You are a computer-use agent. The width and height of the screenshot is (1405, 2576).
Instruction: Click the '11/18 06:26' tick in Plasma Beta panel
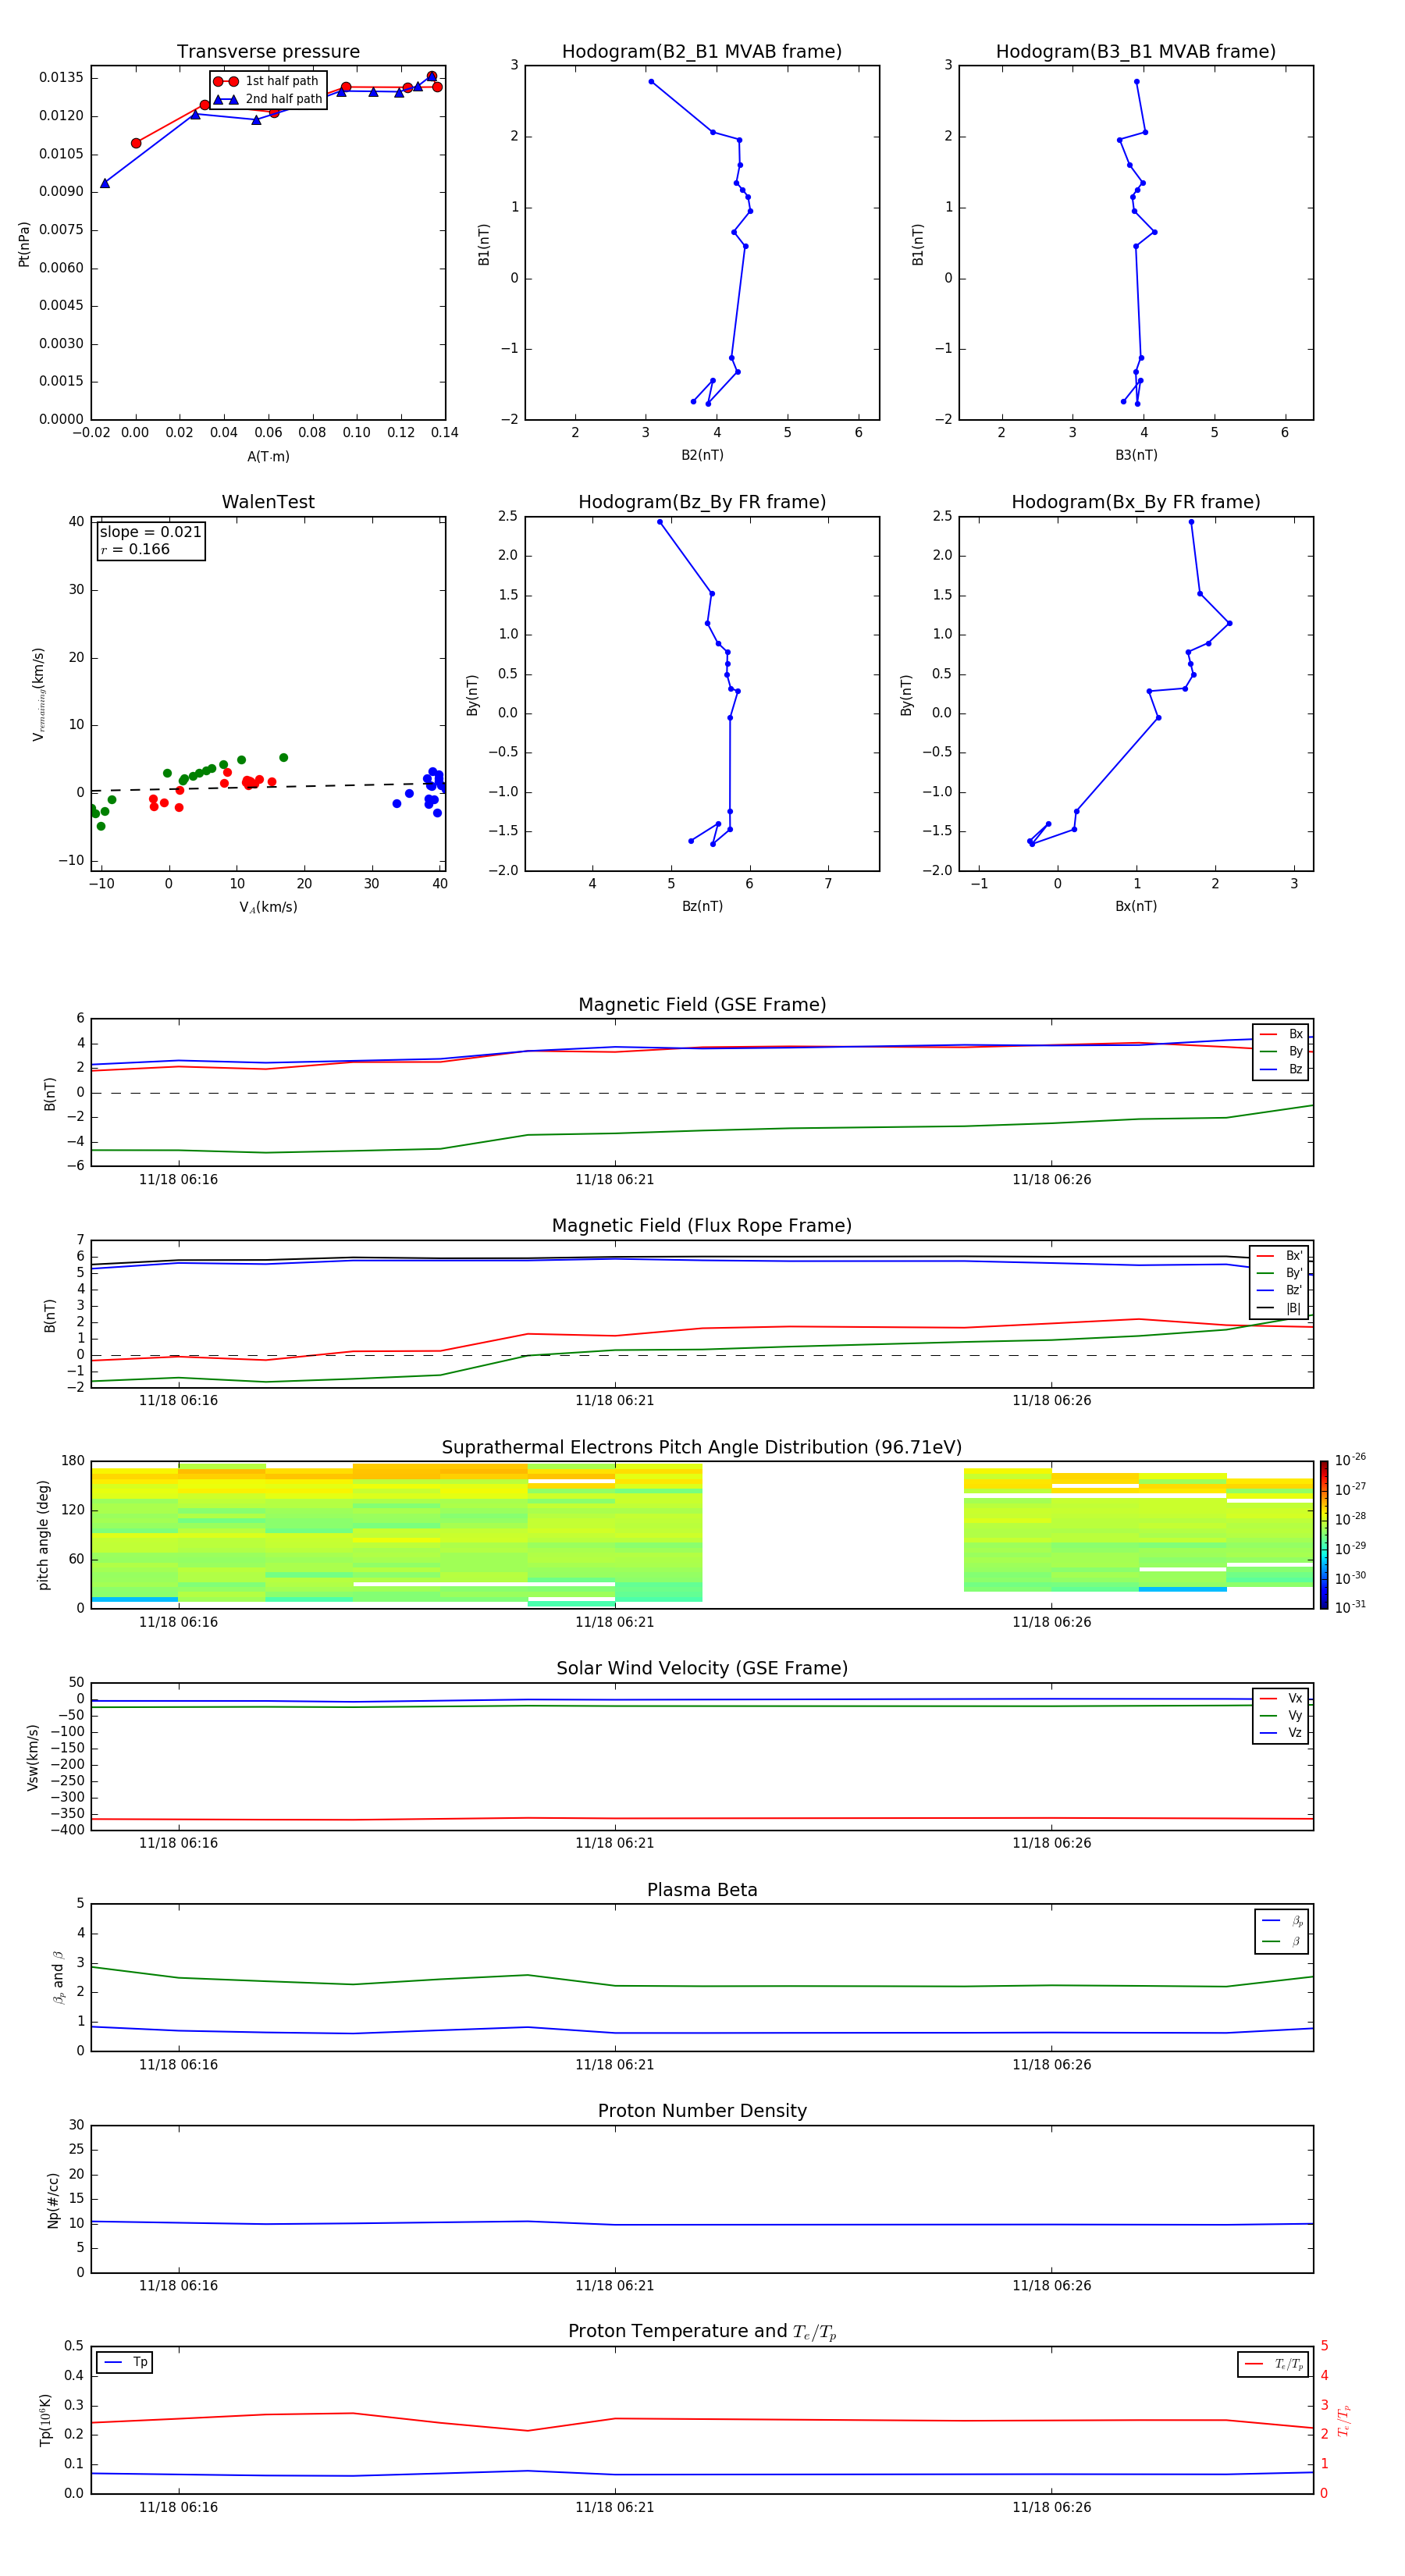tap(1051, 2065)
